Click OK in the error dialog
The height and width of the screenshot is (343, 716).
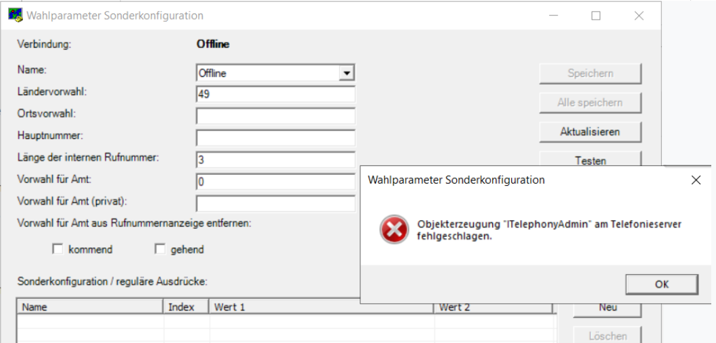pyautogui.click(x=662, y=284)
